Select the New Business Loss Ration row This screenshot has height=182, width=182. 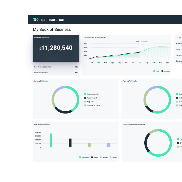tap(56, 67)
